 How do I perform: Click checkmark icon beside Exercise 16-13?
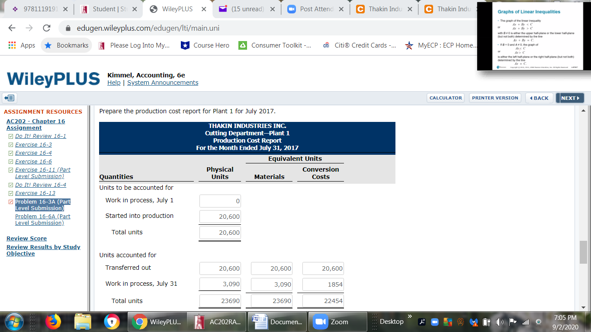(11, 193)
